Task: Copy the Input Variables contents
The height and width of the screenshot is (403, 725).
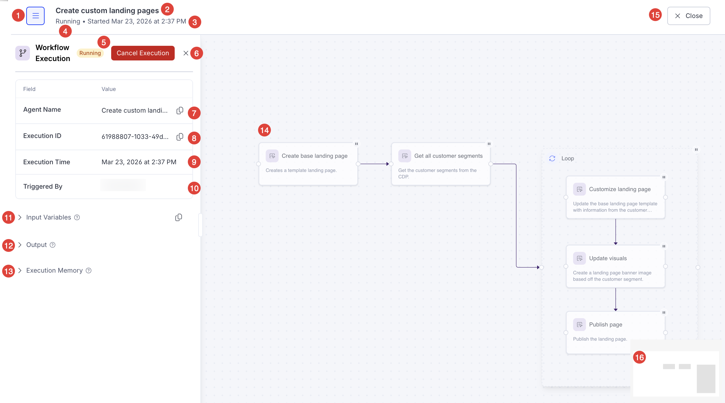Action: (179, 217)
